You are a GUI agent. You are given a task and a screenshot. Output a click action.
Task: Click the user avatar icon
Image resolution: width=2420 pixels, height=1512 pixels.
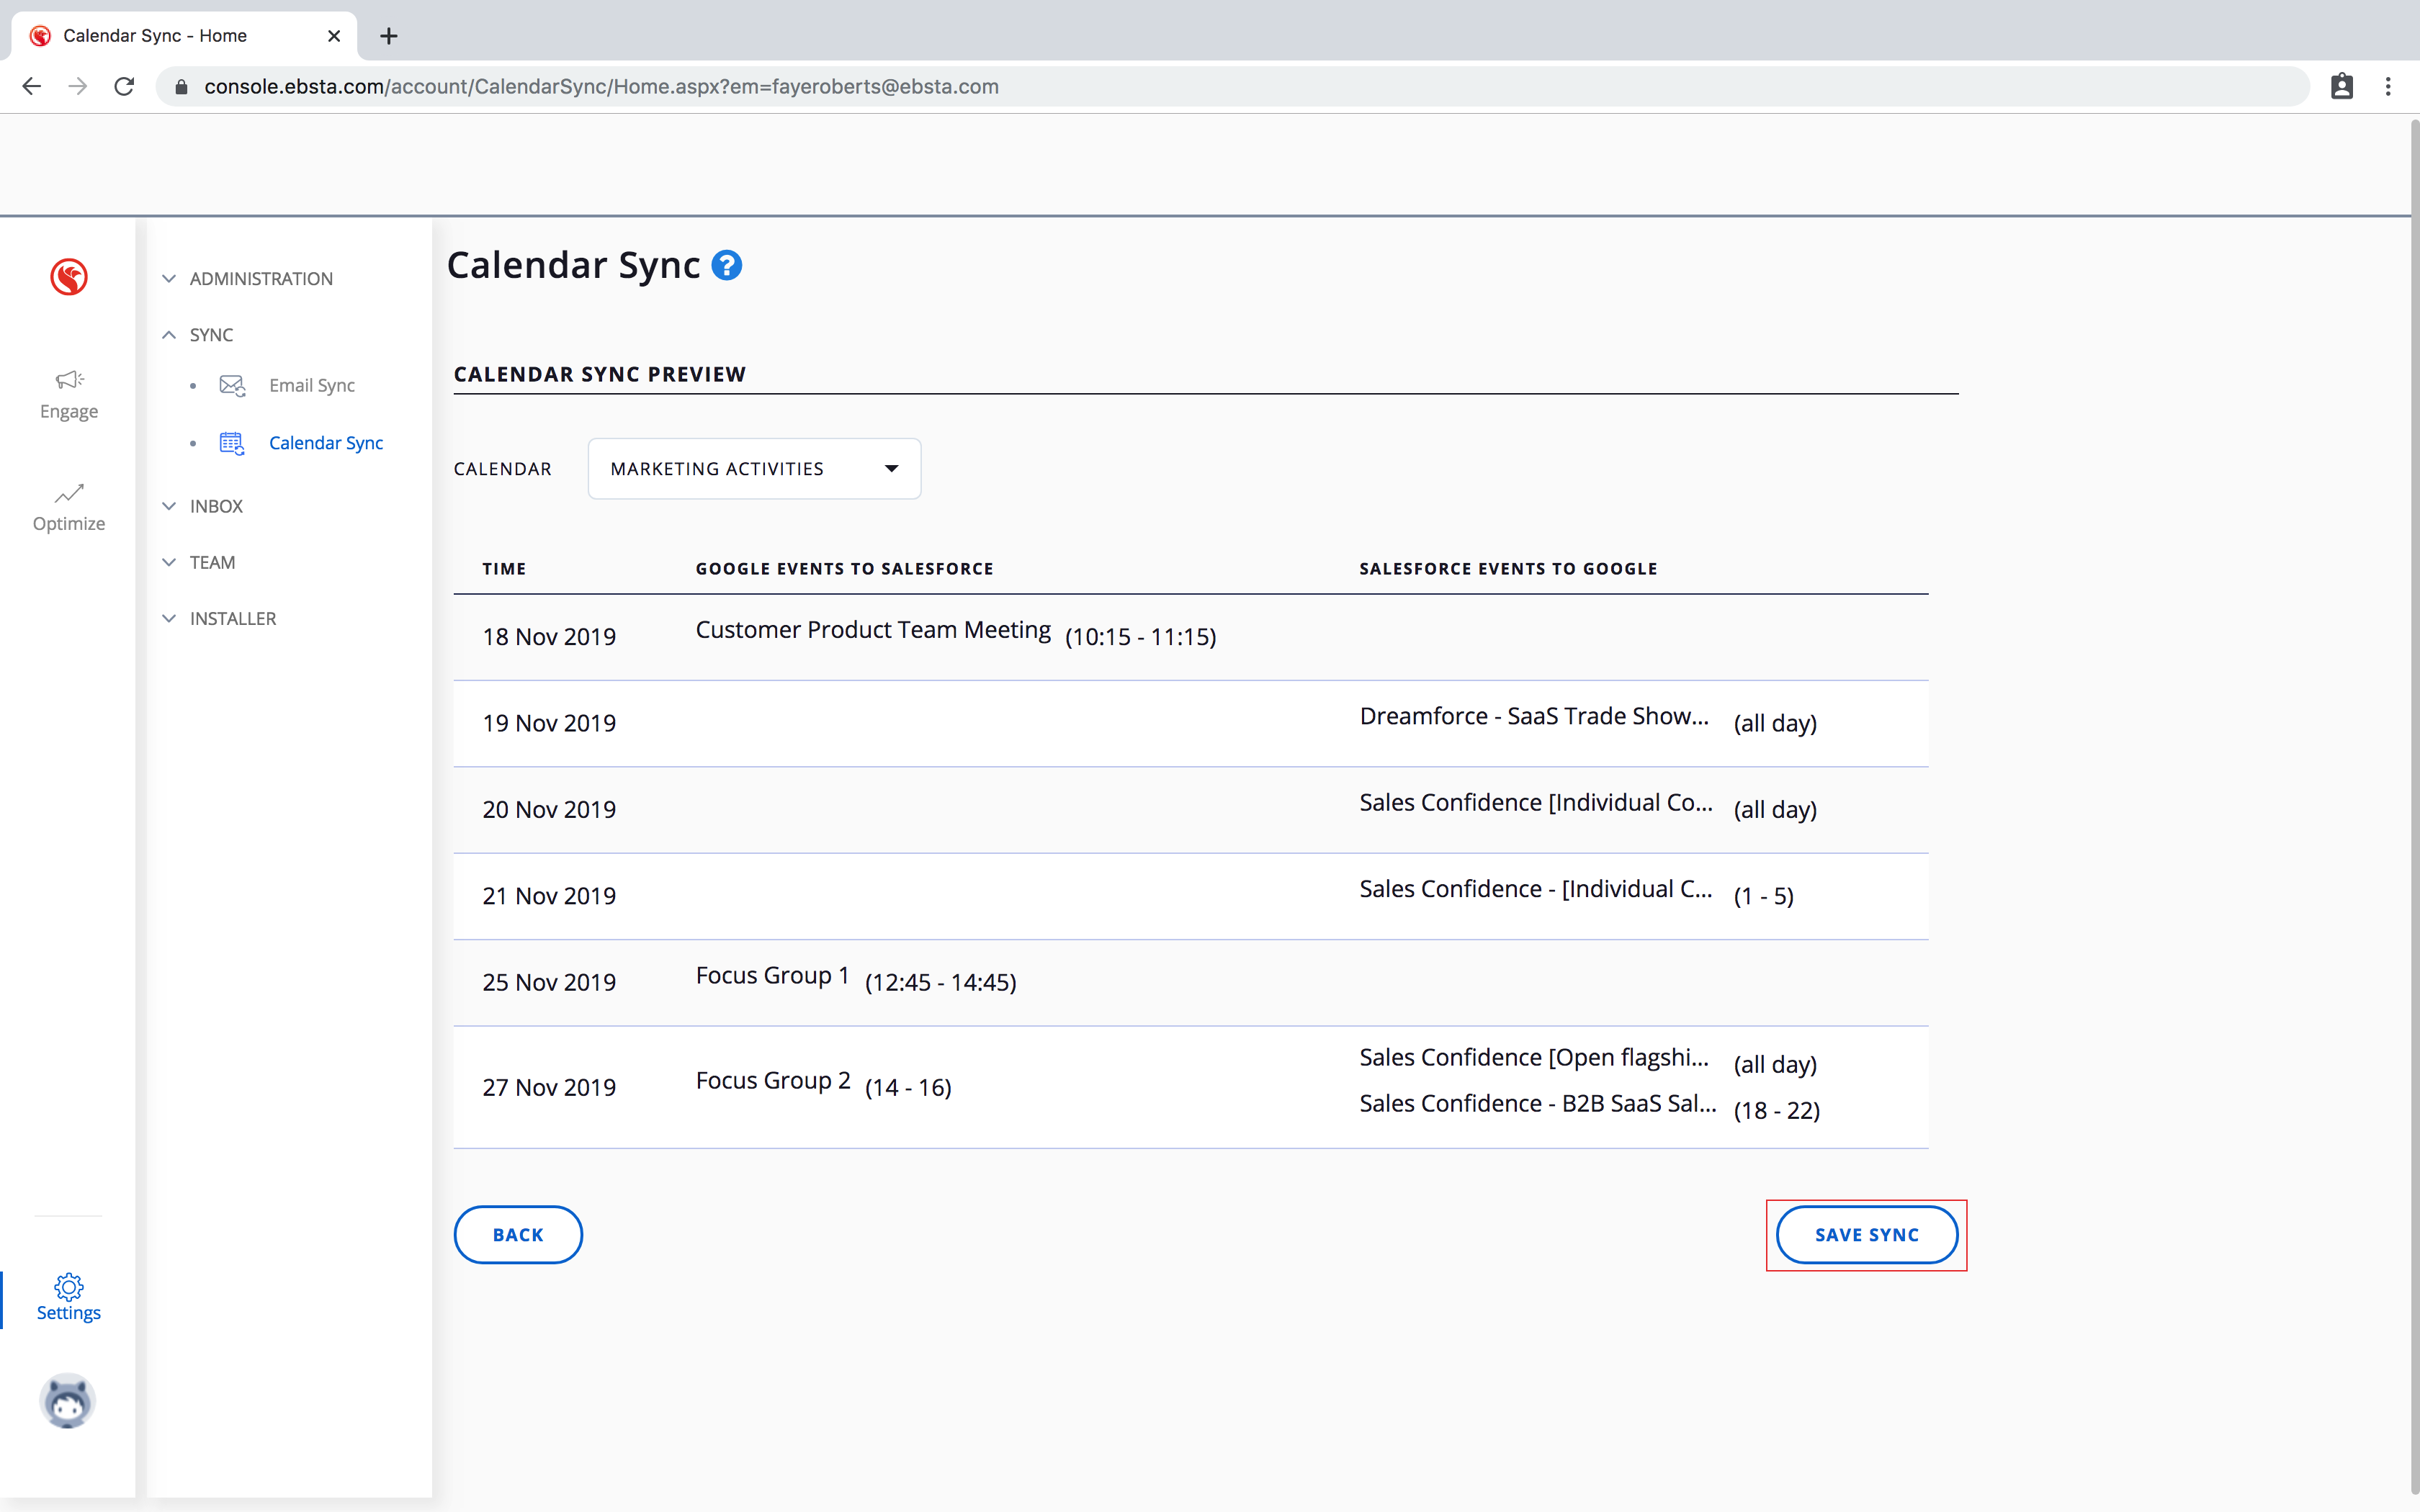pos(68,1400)
